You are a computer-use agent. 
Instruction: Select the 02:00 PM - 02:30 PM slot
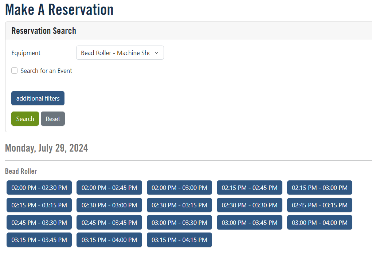point(39,188)
